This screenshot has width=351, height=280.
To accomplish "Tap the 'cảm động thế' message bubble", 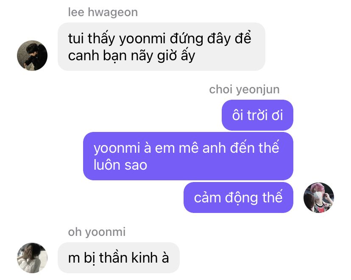I will [238, 198].
